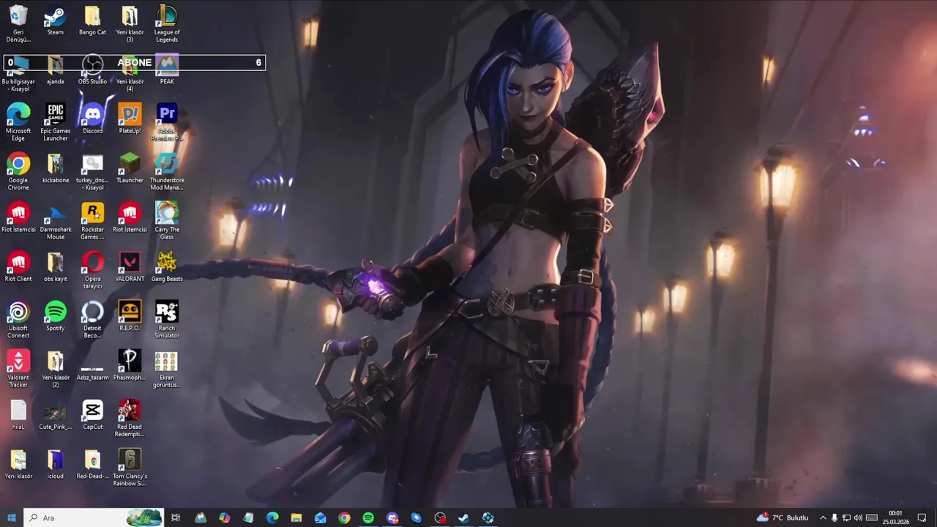937x527 pixels.
Task: Launch TLauncher Minecraft shortcut
Action: click(x=130, y=168)
